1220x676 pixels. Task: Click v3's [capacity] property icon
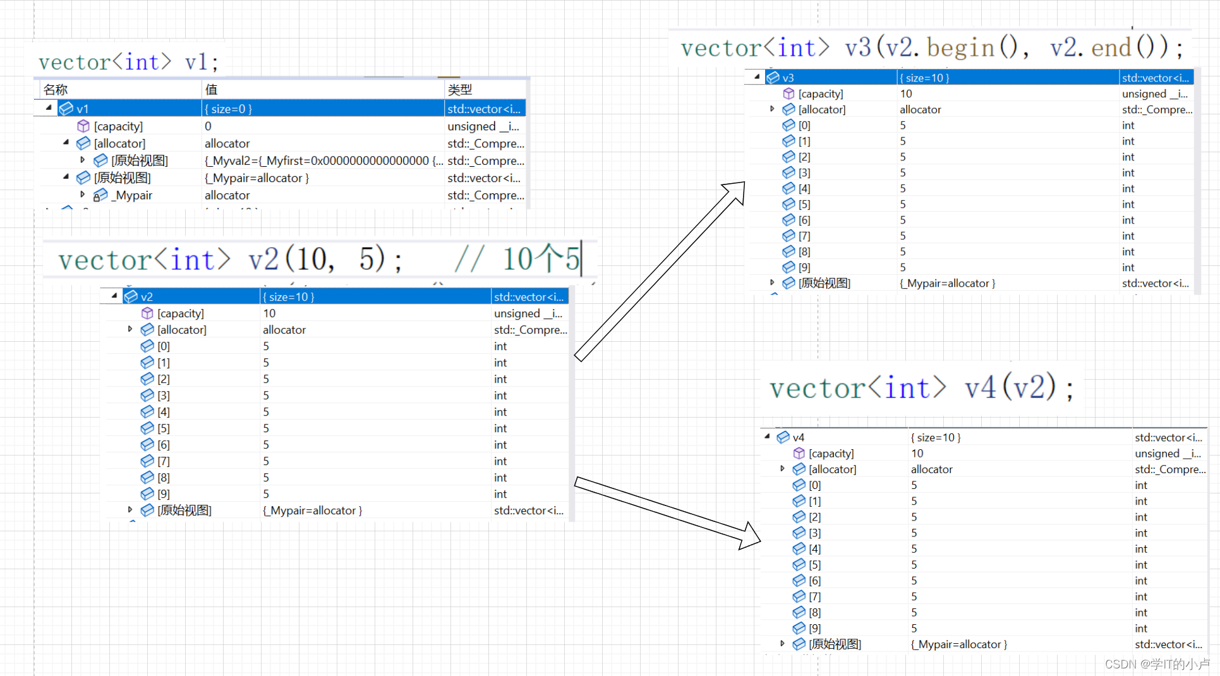pos(788,94)
